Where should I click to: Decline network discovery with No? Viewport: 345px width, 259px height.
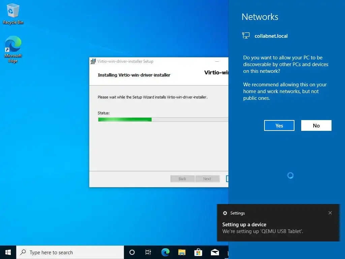pyautogui.click(x=316, y=125)
